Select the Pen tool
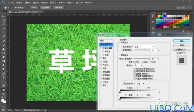194x112 pixels. click(x=4, y=74)
